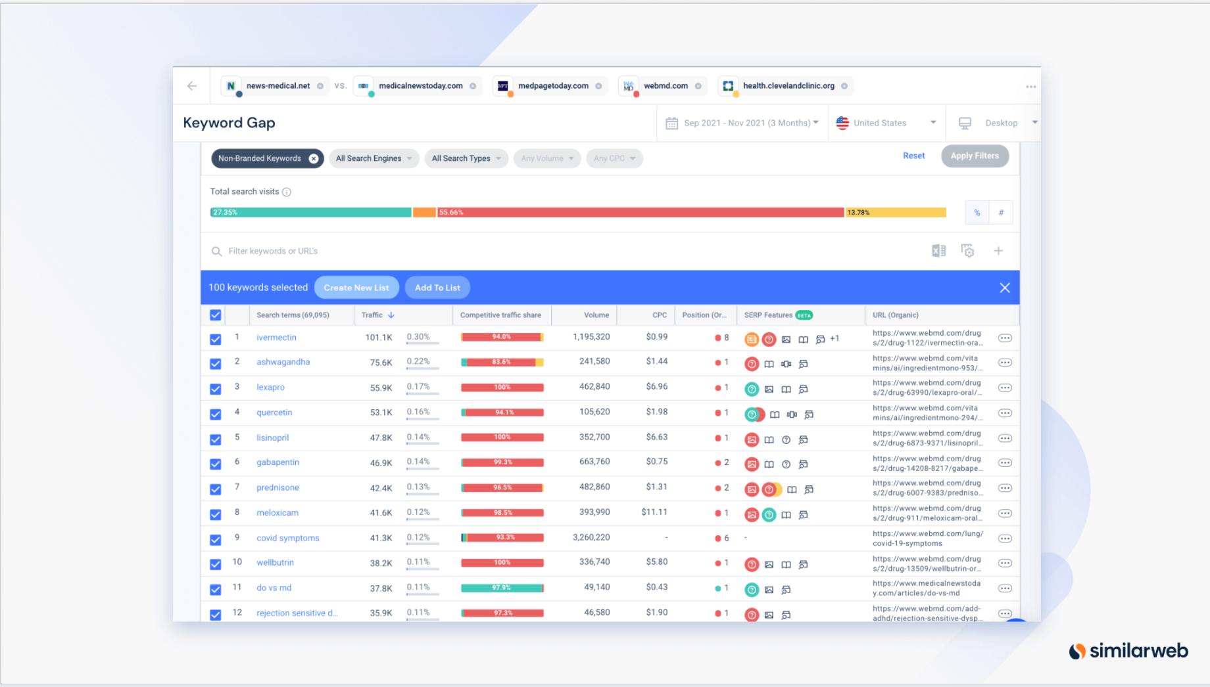Screen dimensions: 1210x687
Task: Click the Reset filters link
Action: [x=913, y=156]
